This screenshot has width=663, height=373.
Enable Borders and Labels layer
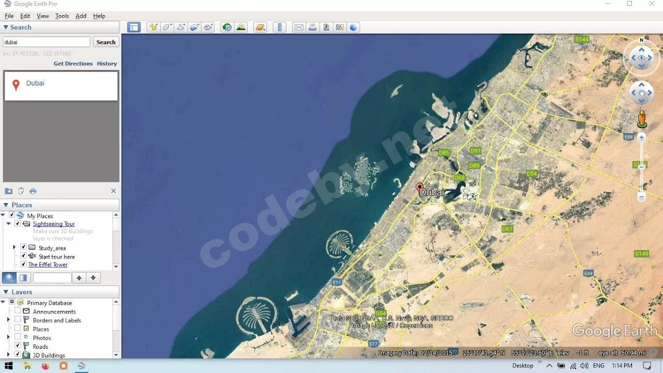[x=18, y=320]
